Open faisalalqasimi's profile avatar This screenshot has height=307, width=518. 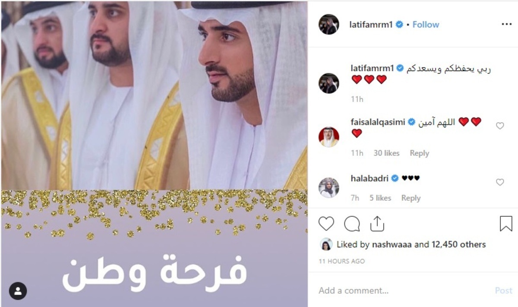coord(329,137)
